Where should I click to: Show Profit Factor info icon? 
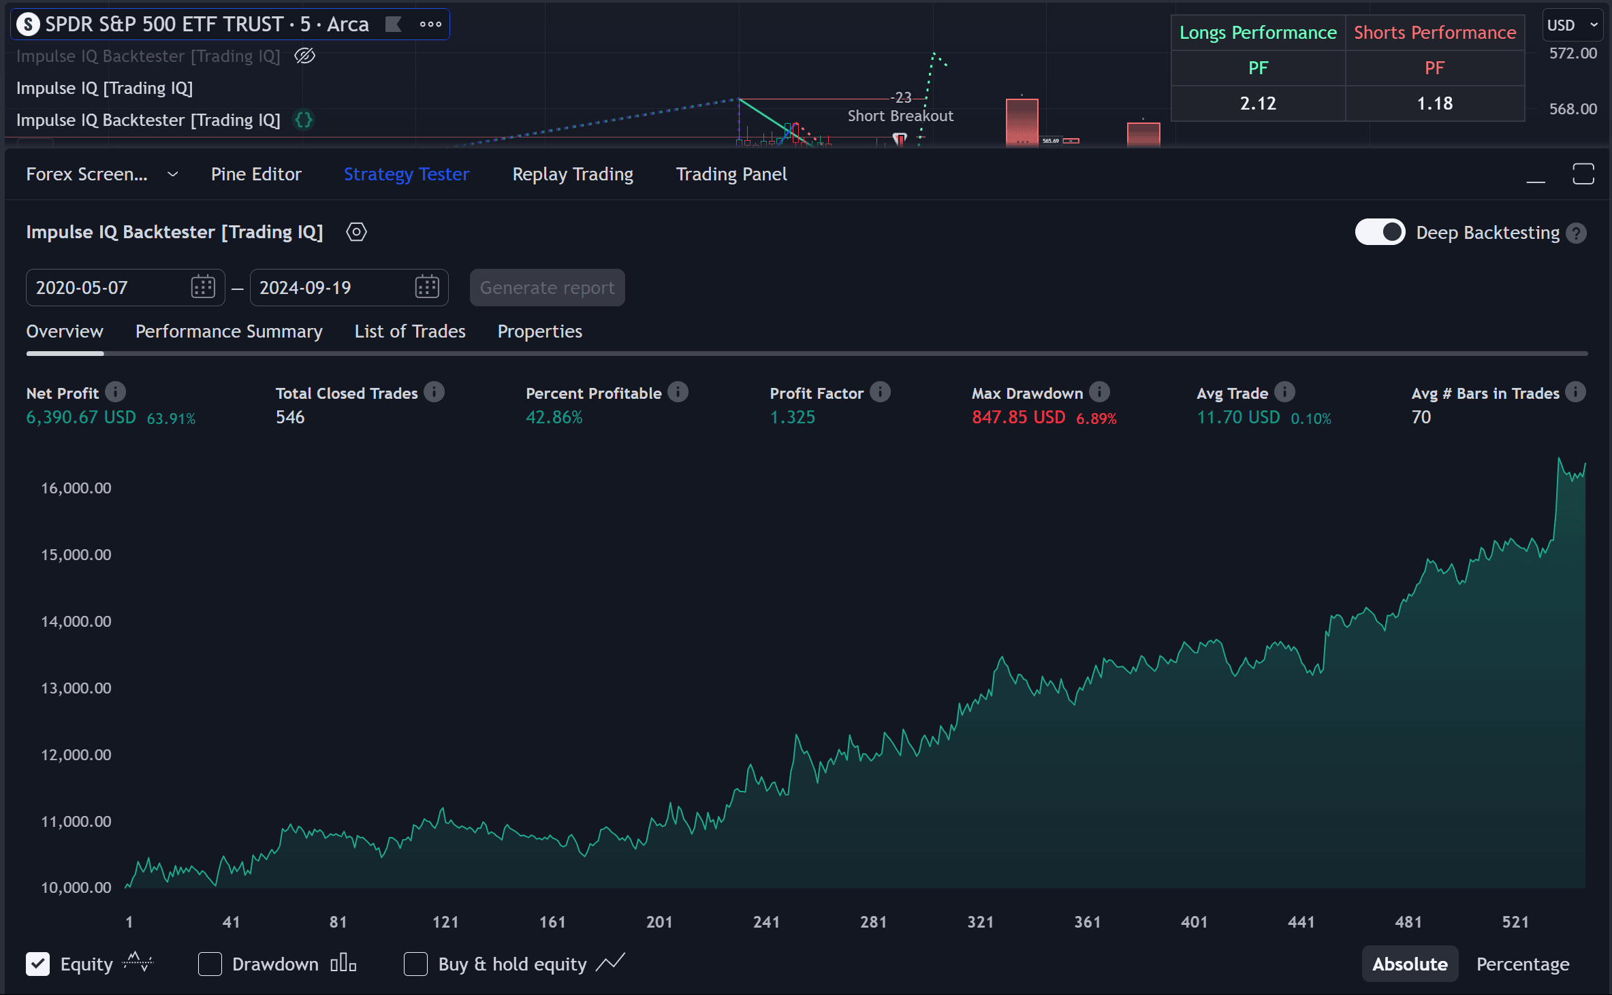click(x=880, y=392)
